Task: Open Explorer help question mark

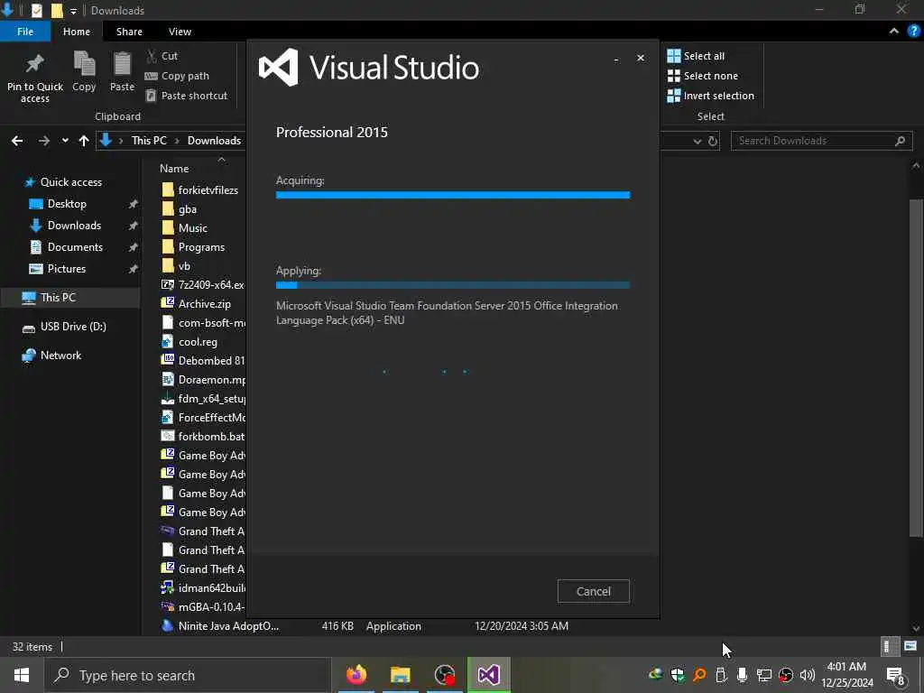Action: 914,32
